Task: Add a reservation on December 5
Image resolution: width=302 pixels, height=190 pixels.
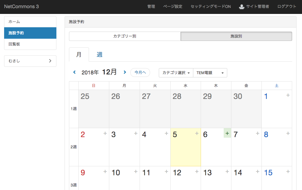Action: click(197, 133)
